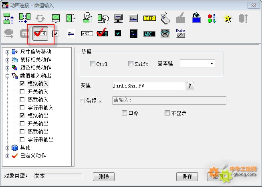Click the white list discrete input icon
262x187 pixels.
(x=71, y=34)
